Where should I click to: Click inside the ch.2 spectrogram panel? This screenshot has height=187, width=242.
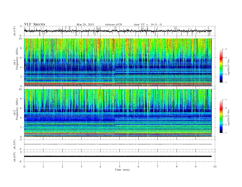point(118,113)
